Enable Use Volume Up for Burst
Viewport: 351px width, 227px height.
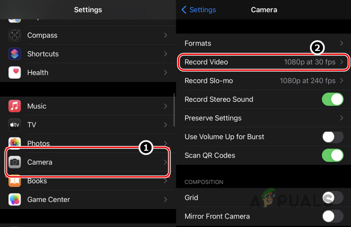(x=332, y=137)
